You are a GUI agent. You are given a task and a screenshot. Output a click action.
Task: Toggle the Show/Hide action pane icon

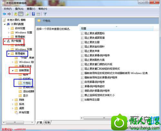point(38,14)
